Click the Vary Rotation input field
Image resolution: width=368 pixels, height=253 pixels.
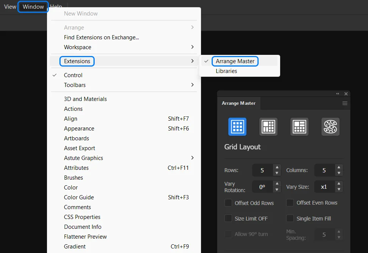pos(262,187)
